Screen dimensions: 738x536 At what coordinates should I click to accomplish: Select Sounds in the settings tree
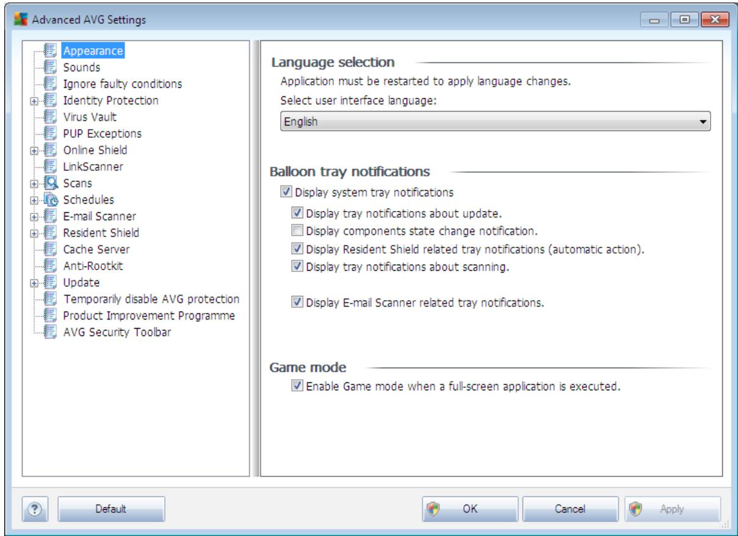[82, 67]
